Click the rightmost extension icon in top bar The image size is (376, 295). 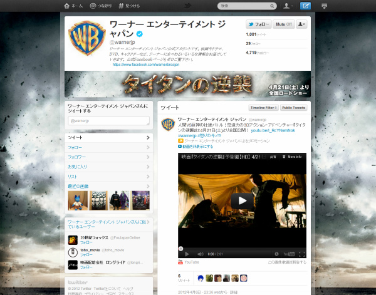[x=324, y=6]
